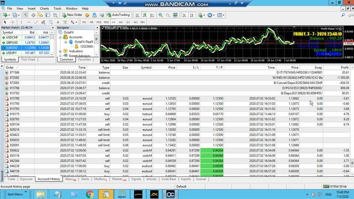Switch chart to line chart

(x=152, y=15)
